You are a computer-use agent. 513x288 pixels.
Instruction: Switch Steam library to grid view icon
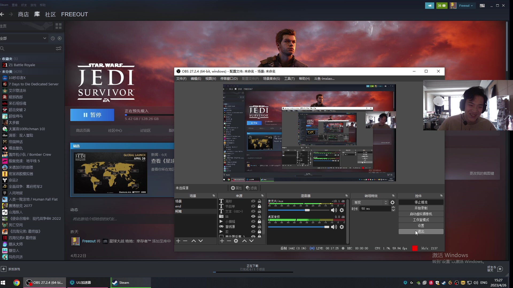coord(59,26)
